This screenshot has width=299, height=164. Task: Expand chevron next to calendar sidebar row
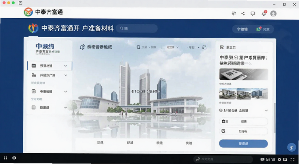pyautogui.click(x=66, y=92)
